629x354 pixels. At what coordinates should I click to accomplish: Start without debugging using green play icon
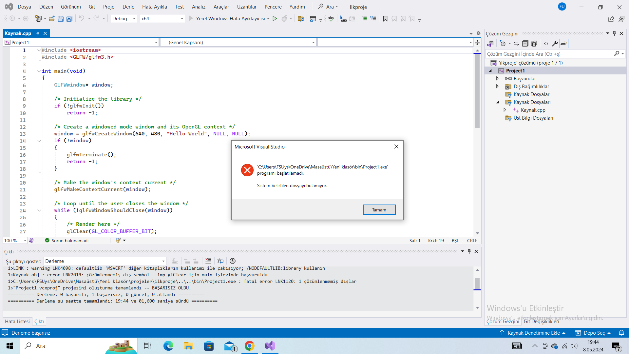[x=275, y=19]
